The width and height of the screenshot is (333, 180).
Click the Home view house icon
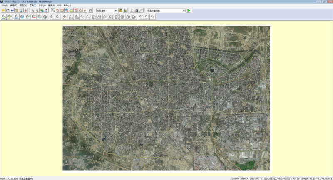coord(46,10)
